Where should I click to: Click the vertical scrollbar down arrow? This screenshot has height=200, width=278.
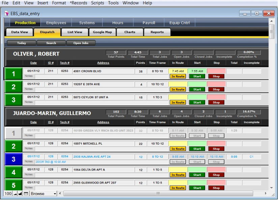click(x=272, y=188)
